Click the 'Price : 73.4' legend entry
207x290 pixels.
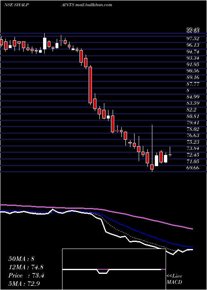click(x=26, y=275)
